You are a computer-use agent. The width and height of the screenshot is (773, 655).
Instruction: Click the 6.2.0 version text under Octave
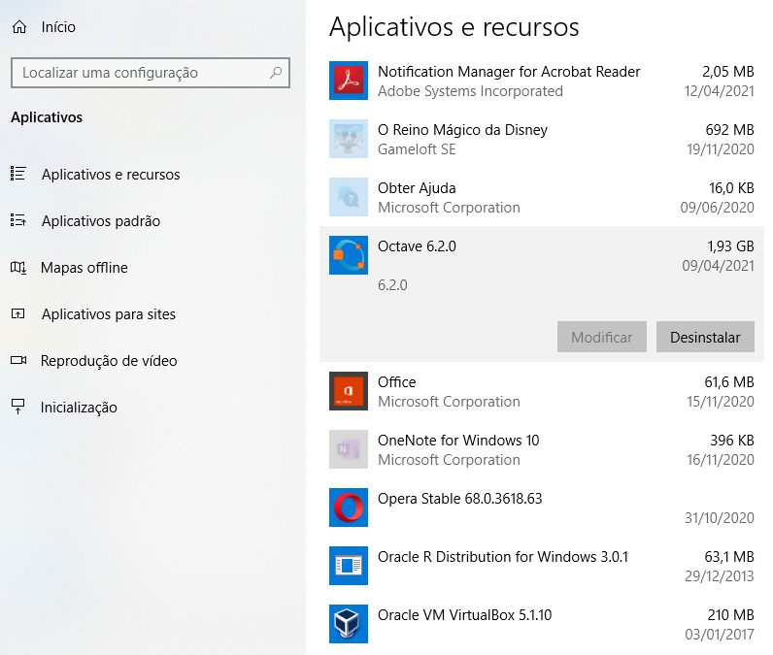392,285
